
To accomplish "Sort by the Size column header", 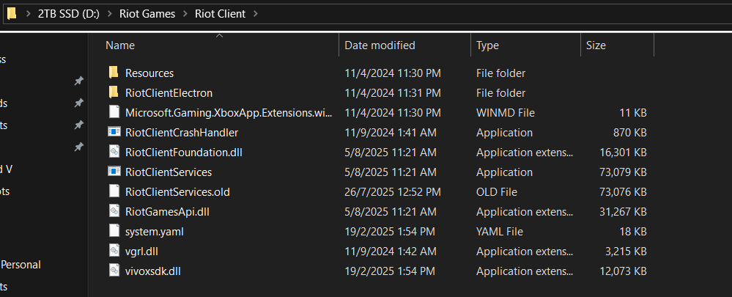I will tap(596, 45).
